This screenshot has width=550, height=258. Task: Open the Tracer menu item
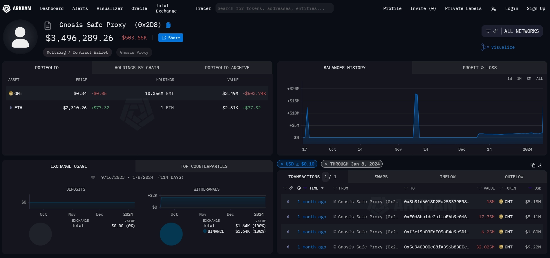pos(203,8)
